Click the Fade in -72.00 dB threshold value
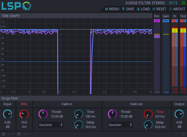 point(56,117)
